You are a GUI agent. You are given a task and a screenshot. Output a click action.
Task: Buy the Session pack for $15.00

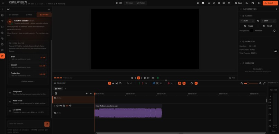[x=28, y=66]
